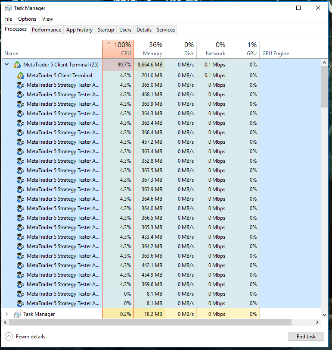Click Strategy Tester icon in the 363.5 MB row

21,170
